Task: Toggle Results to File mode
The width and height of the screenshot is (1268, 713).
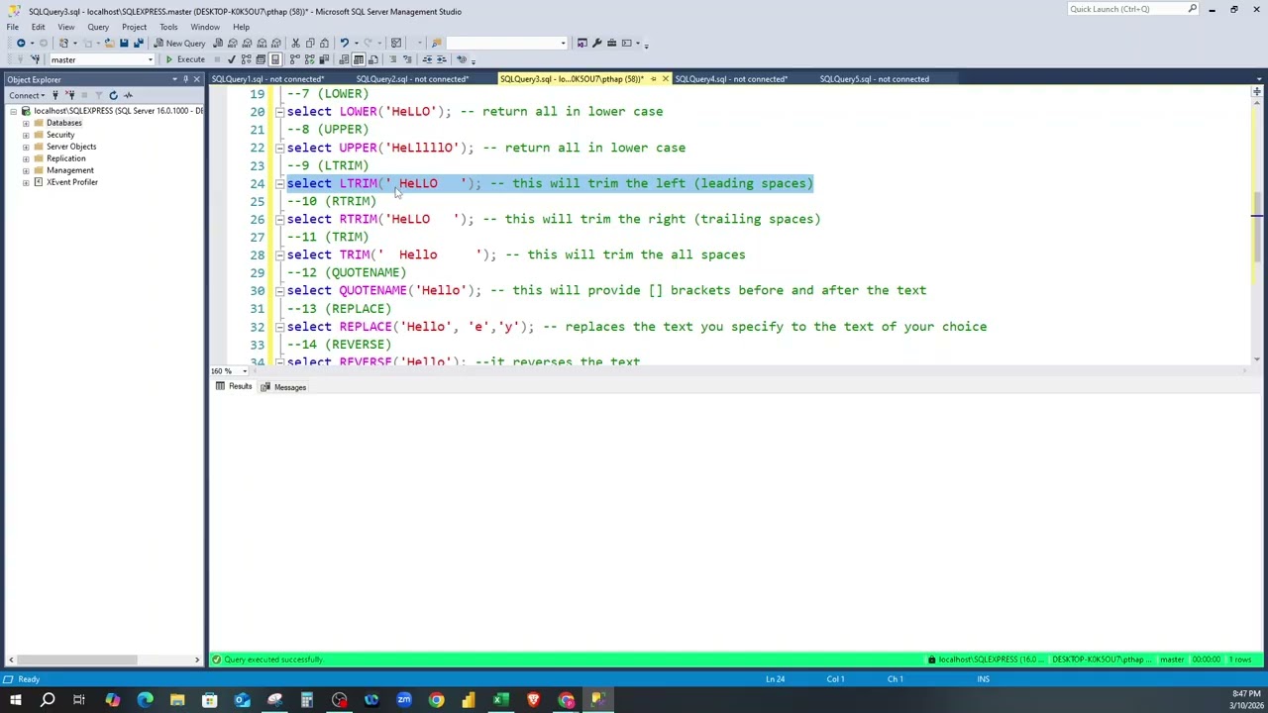Action: [373, 59]
